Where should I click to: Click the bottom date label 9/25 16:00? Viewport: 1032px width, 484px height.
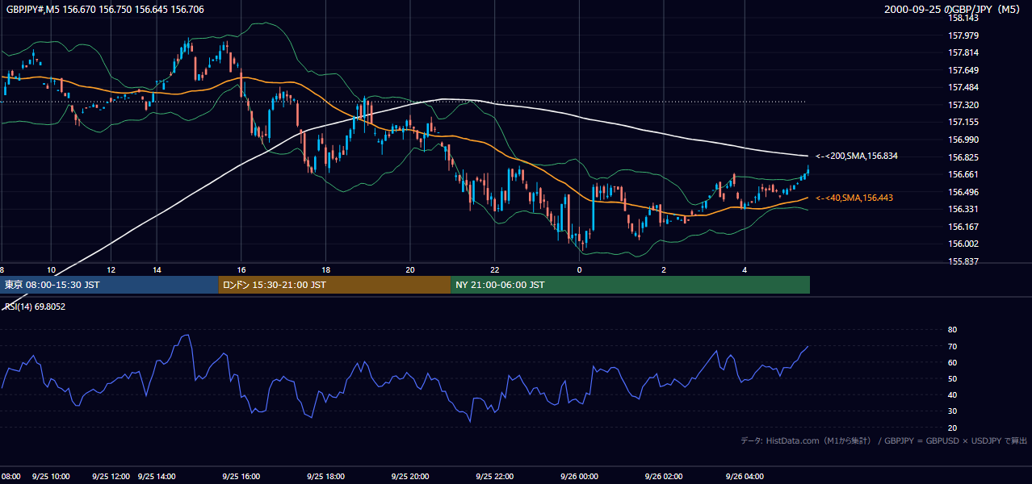click(241, 477)
